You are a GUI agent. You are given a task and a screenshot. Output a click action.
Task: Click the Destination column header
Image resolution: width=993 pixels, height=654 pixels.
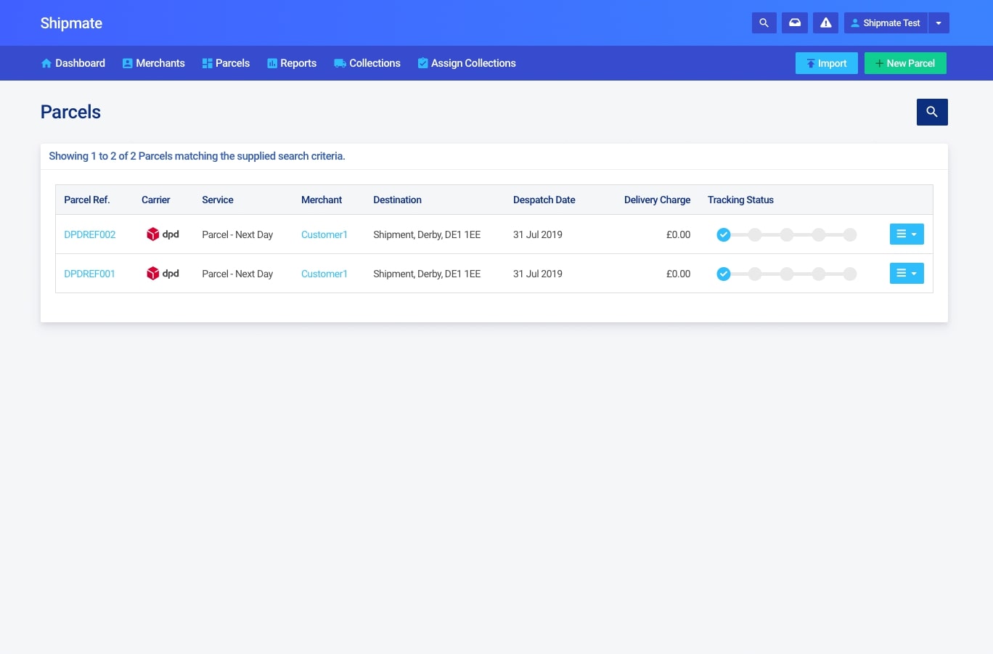pos(397,200)
